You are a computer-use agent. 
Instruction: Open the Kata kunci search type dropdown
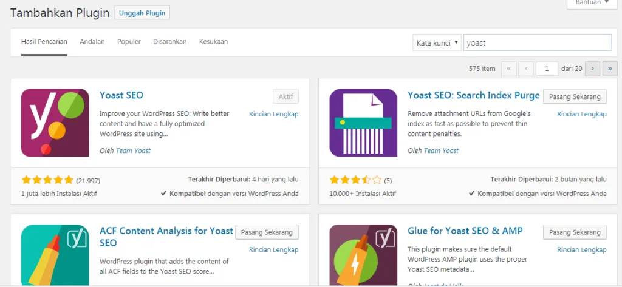(x=437, y=43)
